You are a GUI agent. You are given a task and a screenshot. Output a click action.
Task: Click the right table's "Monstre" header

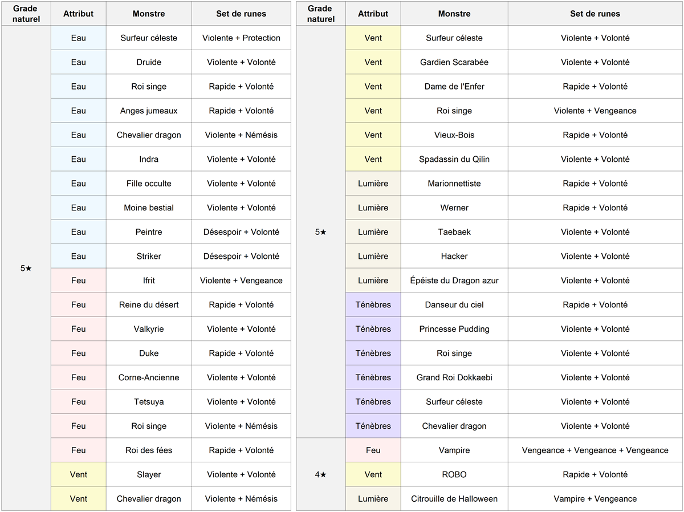pos(454,14)
